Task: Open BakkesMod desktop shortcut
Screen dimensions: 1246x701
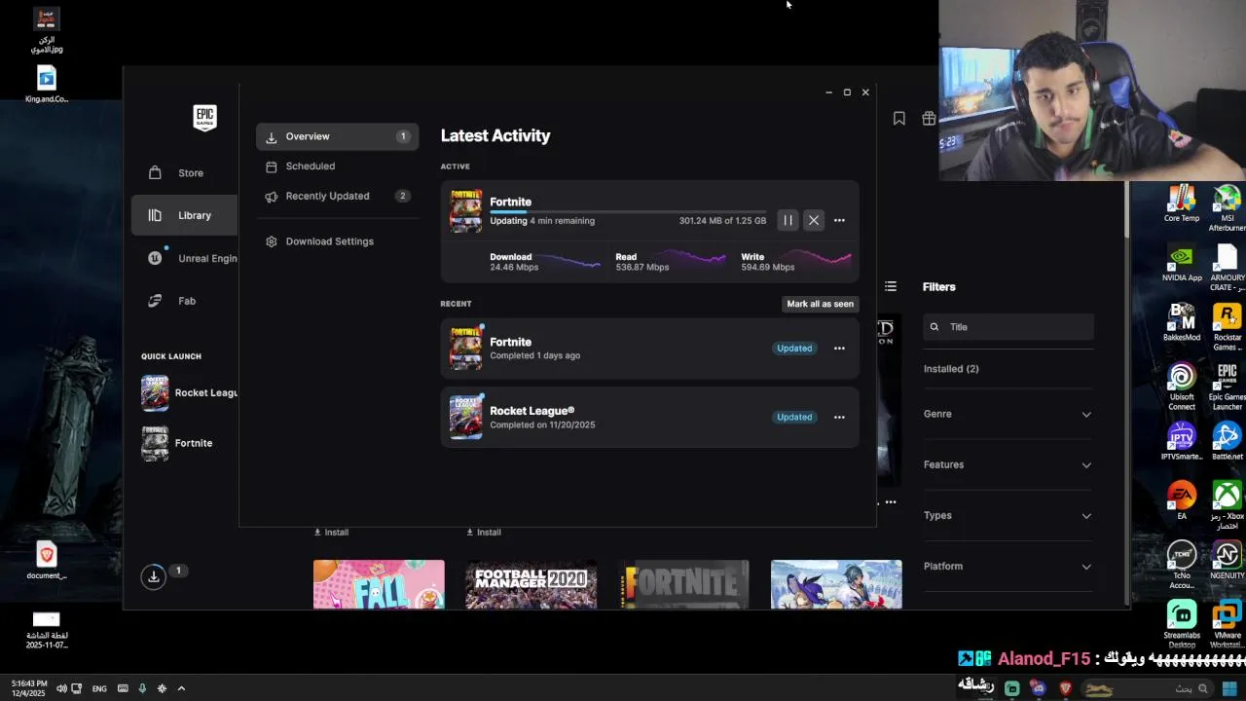Action: tap(1182, 322)
